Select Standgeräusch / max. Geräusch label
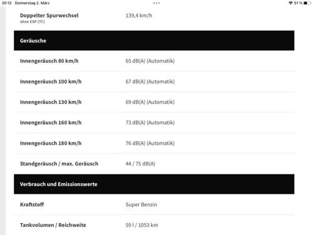 pos(59,164)
